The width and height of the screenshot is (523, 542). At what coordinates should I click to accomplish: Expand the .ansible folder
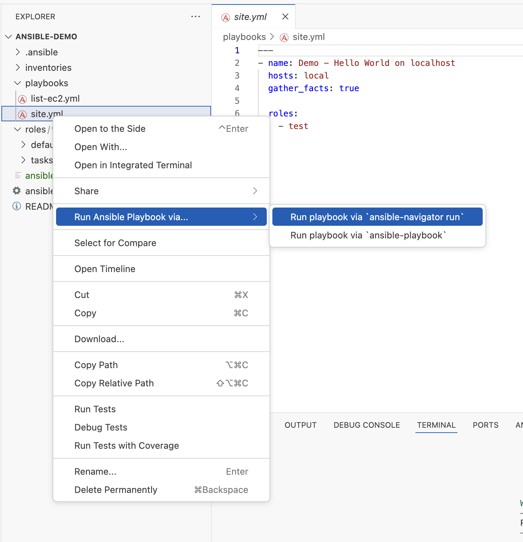coord(18,52)
